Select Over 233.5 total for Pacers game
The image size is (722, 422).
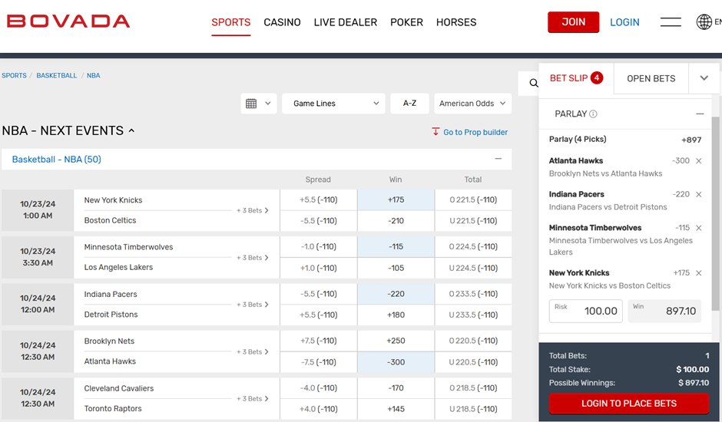(x=473, y=294)
